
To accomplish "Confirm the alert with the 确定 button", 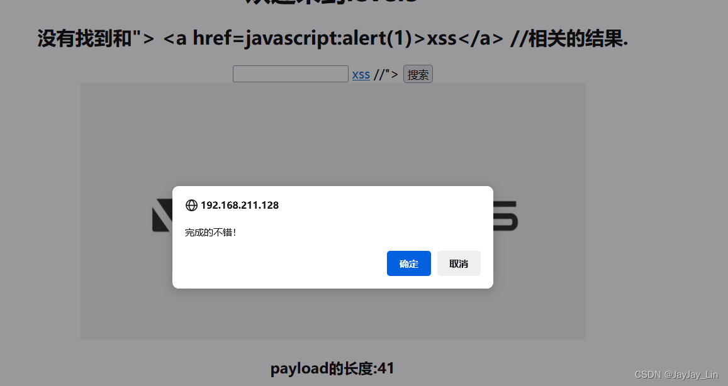I will coord(408,263).
